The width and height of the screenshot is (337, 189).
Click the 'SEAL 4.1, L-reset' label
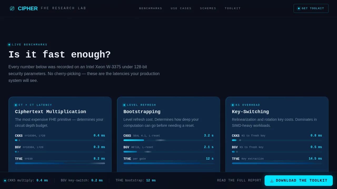(146, 136)
